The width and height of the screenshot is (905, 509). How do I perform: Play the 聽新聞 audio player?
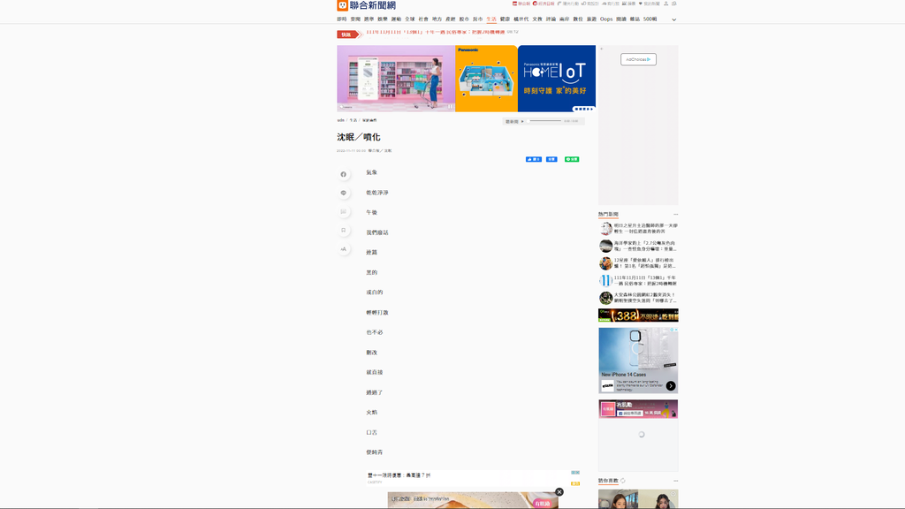click(522, 121)
